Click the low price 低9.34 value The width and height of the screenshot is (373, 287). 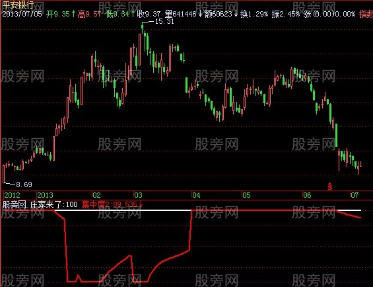pos(120,14)
